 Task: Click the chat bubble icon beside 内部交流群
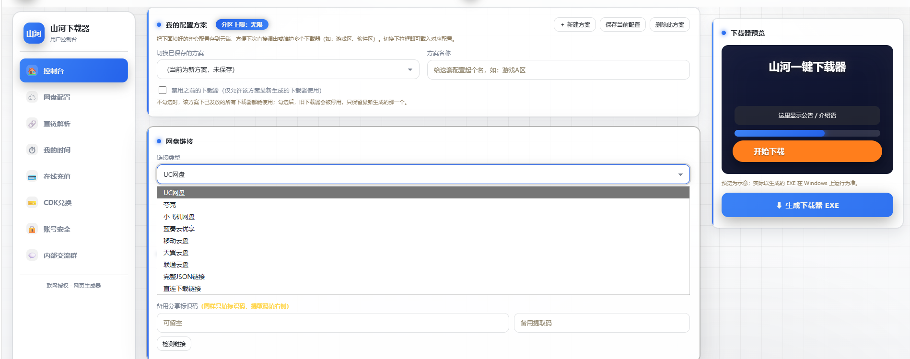32,255
